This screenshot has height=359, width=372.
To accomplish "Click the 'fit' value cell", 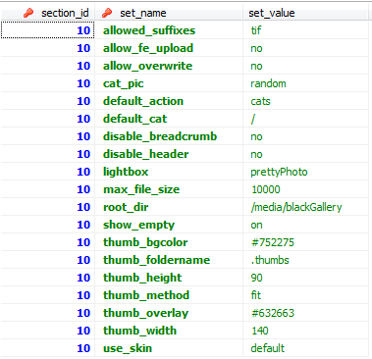I will (x=306, y=295).
